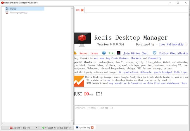Close the Redis Desktop Manager window
The height and width of the screenshot is (131, 190).
[x=186, y=3]
